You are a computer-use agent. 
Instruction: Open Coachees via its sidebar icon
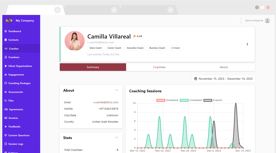click(6, 57)
